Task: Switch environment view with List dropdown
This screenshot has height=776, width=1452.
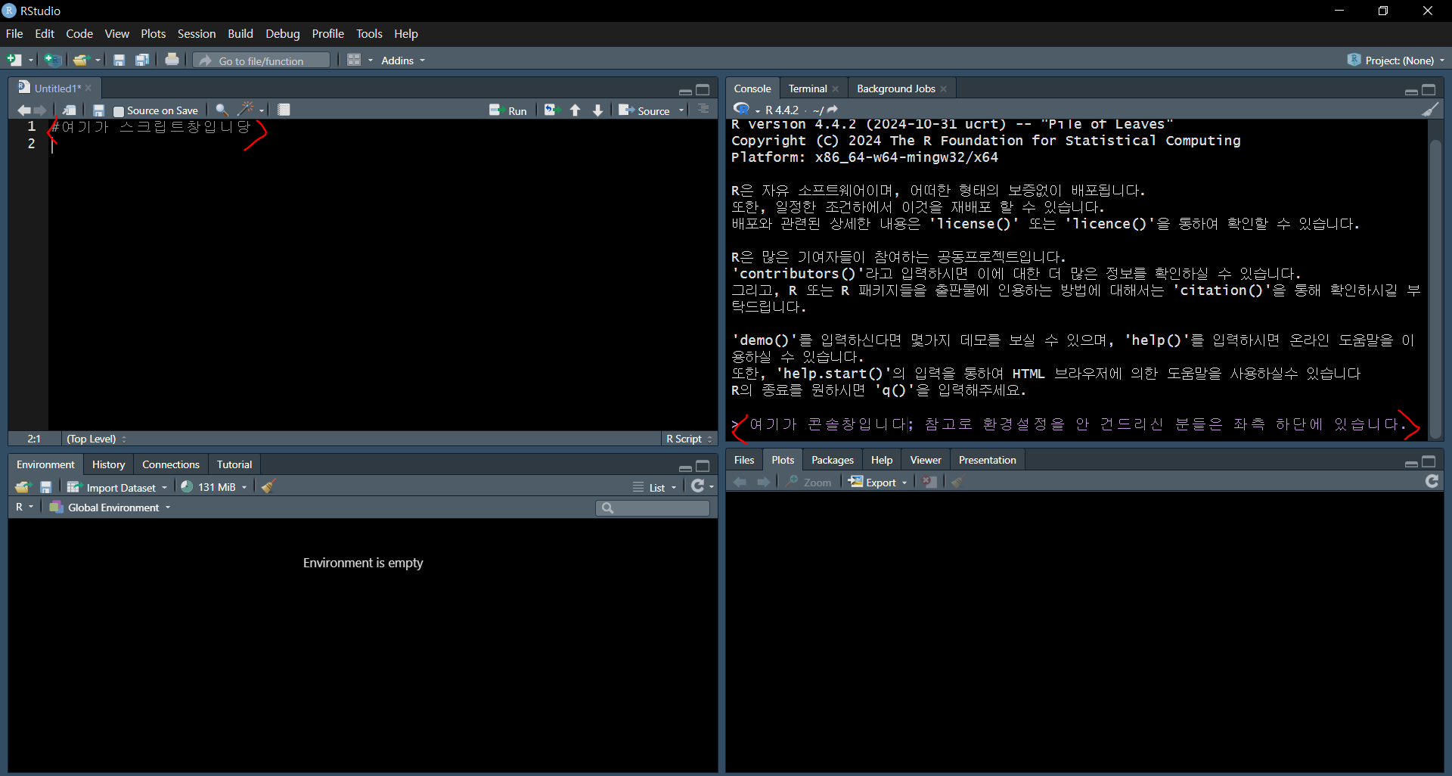Action: 655,487
